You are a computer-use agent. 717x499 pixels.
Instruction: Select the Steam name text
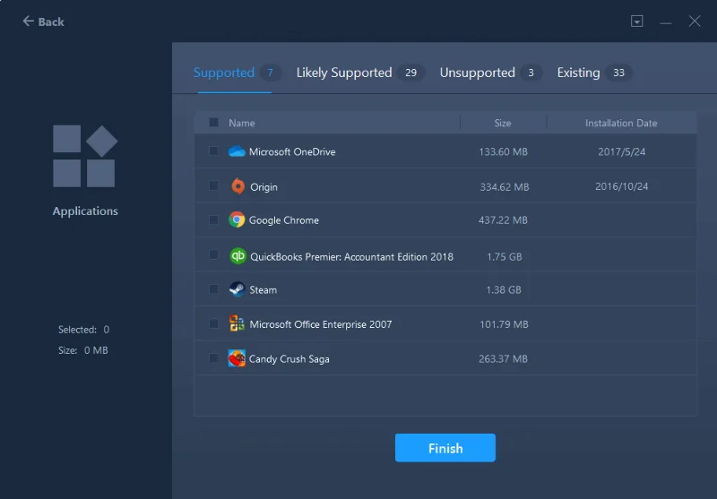tap(263, 289)
